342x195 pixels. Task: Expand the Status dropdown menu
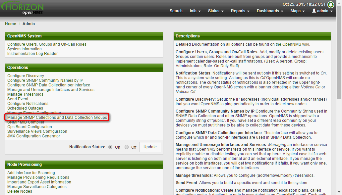tap(216, 11)
